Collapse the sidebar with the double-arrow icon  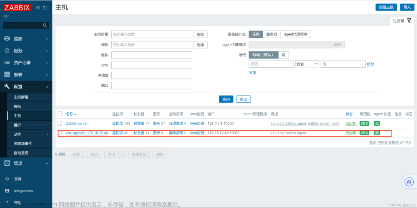pyautogui.click(x=38, y=8)
